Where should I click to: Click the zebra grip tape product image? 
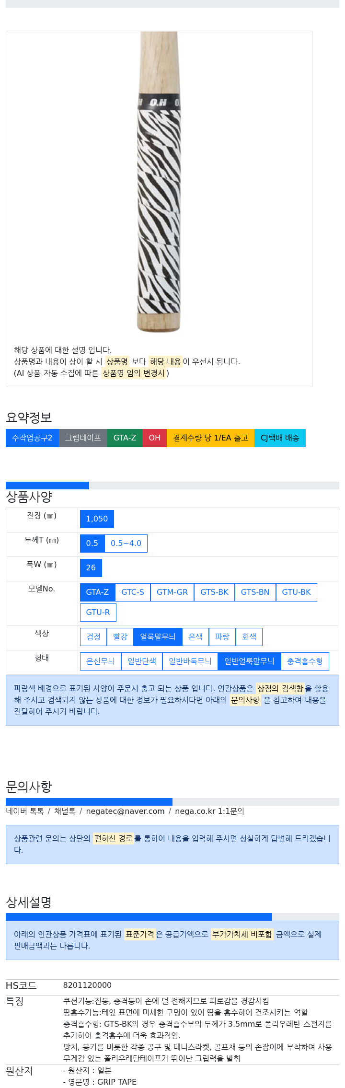click(x=159, y=182)
